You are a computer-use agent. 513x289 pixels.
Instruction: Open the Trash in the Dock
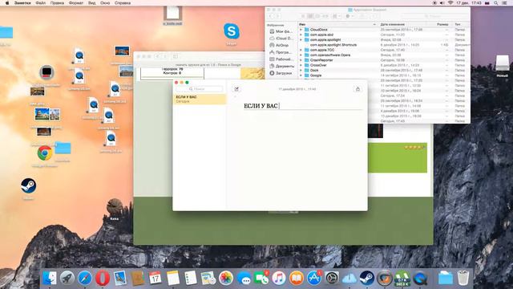[x=463, y=278]
